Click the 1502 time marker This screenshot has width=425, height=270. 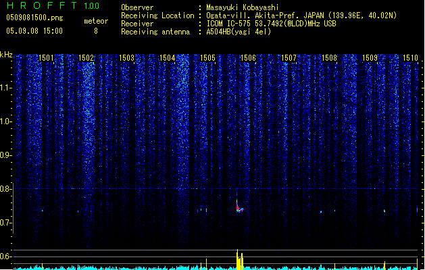(x=86, y=58)
